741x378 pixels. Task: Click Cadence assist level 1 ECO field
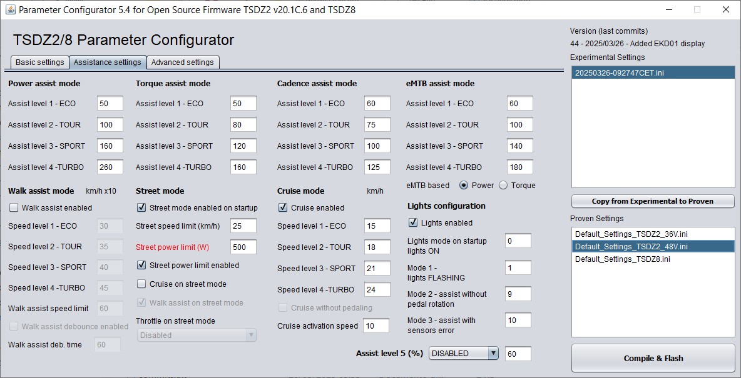tap(377, 103)
